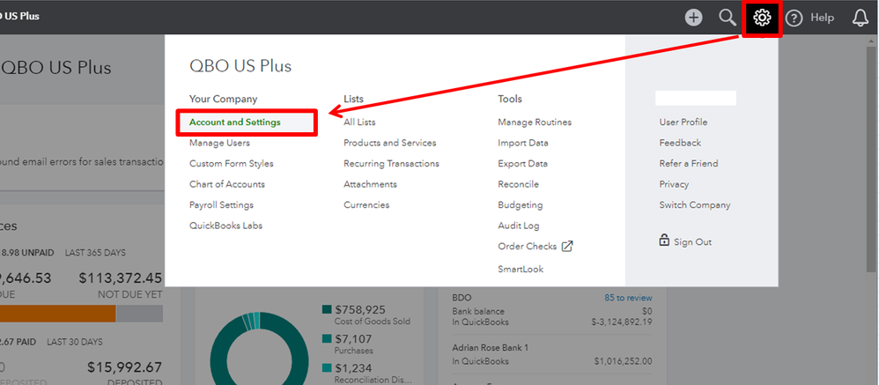Select Reconcile under Tools
This screenshot has width=879, height=385.
(518, 184)
